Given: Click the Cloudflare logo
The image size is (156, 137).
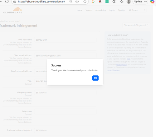Looking at the screenshot, I should pyautogui.click(x=13, y=10).
